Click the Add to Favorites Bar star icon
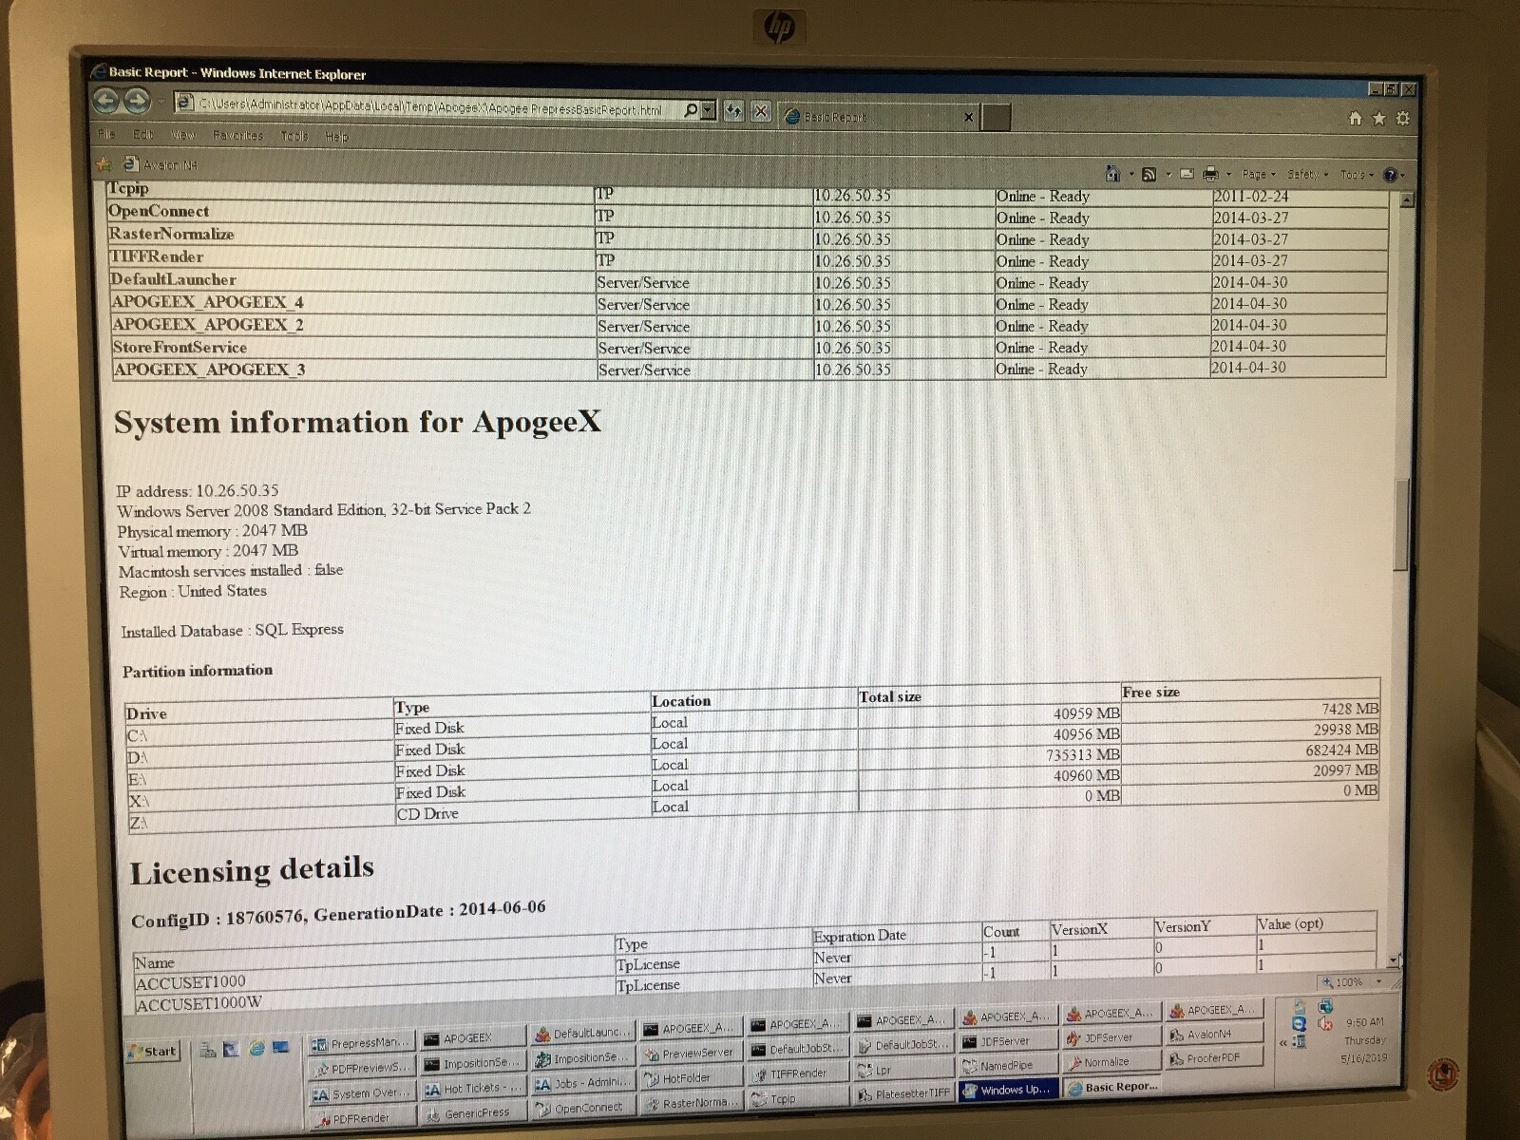1520x1140 pixels. click(x=104, y=164)
